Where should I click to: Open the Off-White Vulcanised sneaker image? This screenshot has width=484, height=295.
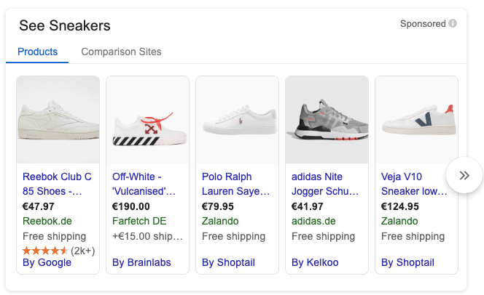[147, 120]
